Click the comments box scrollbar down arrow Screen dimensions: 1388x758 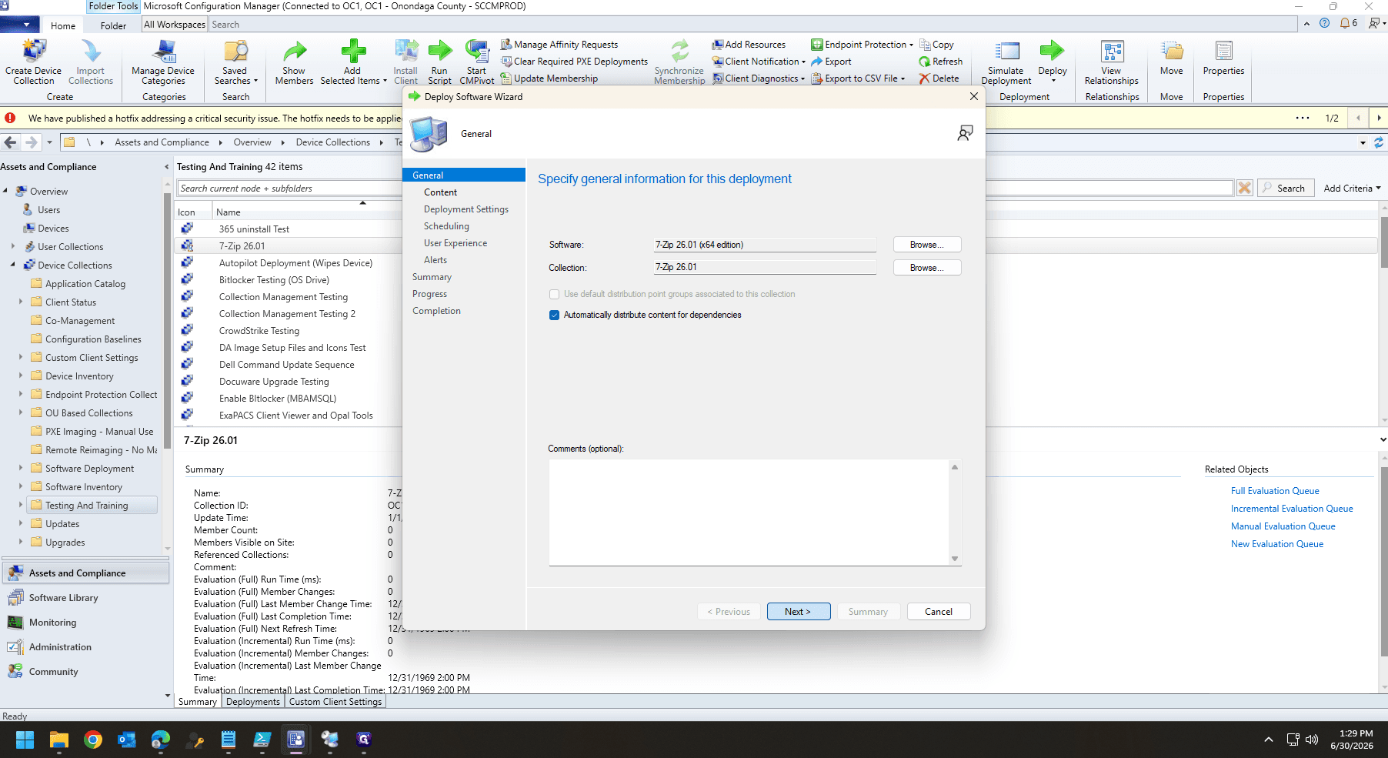[955, 559]
